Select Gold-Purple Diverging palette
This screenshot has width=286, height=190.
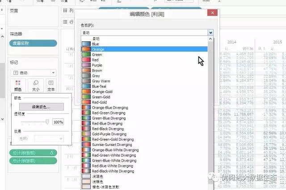coord(144,134)
